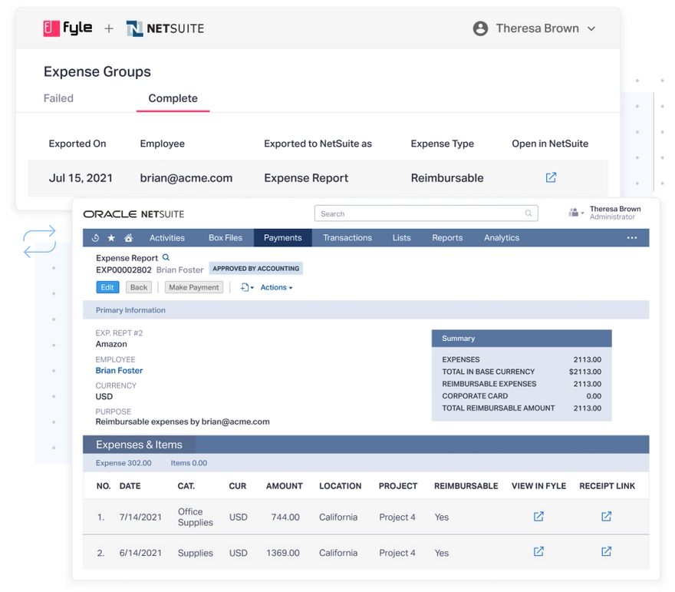Open the Jul 15 expense in NetSuite
This screenshot has width=675, height=592.
point(551,177)
